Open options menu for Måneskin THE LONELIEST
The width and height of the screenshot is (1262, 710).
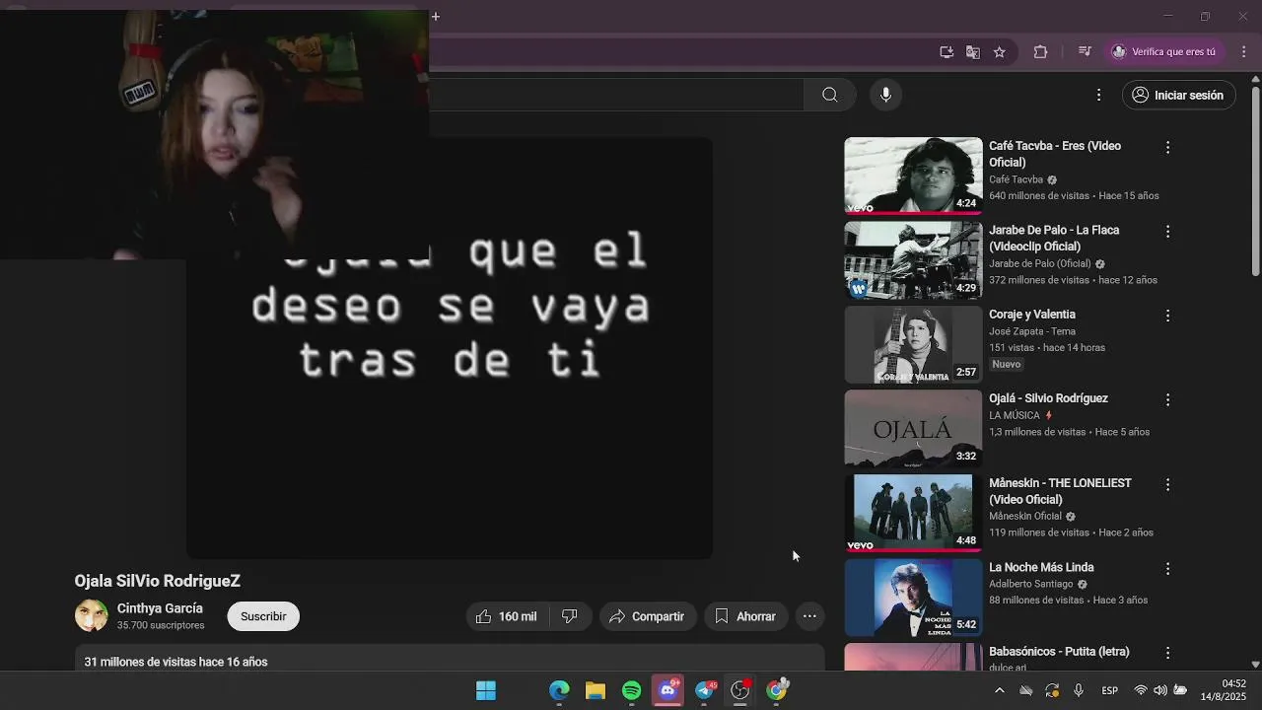click(x=1167, y=484)
